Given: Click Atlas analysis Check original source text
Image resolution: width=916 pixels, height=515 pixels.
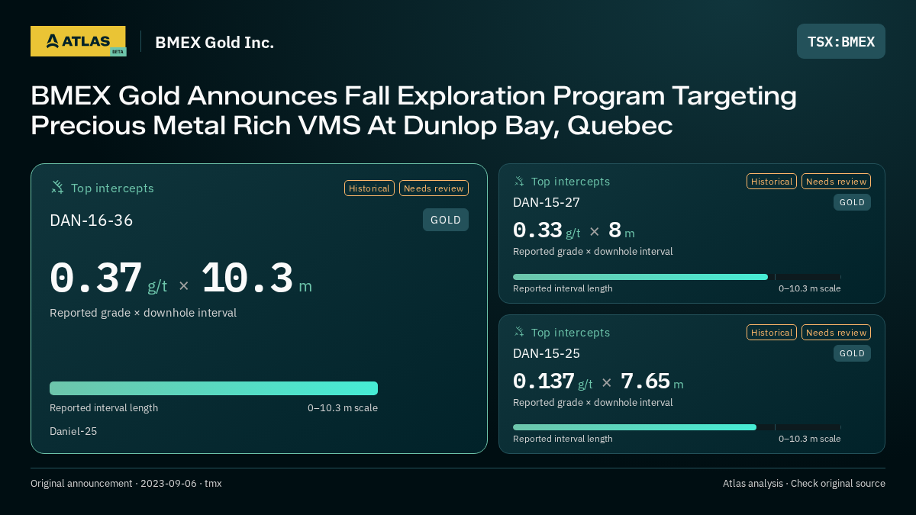Looking at the screenshot, I should tap(804, 484).
